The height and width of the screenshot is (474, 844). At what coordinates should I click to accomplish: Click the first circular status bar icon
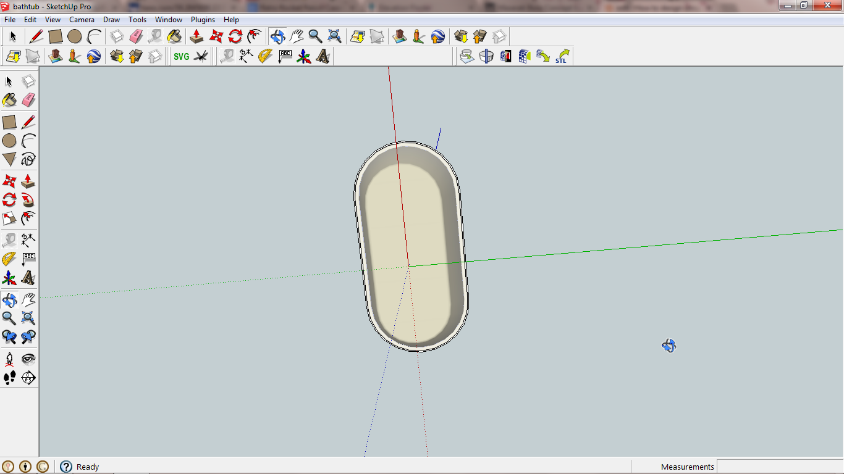pos(8,467)
